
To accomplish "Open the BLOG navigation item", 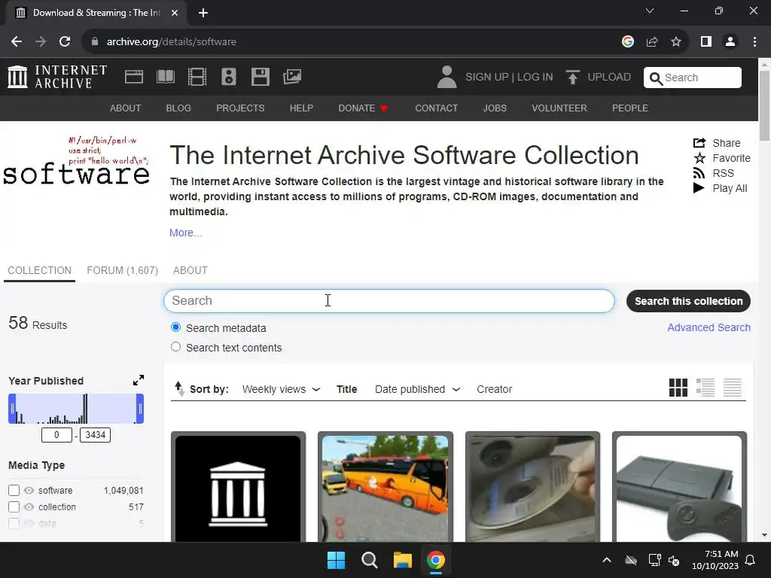I will tap(178, 108).
